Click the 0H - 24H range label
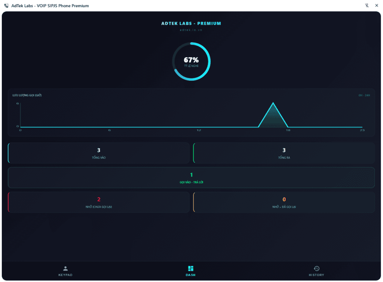This screenshot has width=383, height=282. pyautogui.click(x=364, y=95)
